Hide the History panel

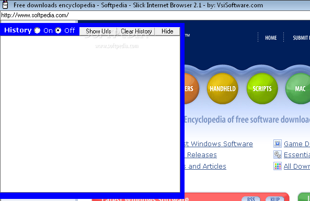point(167,31)
